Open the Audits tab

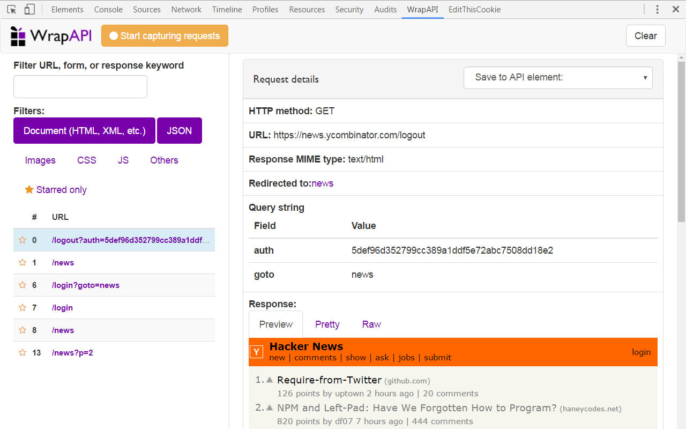pos(385,9)
